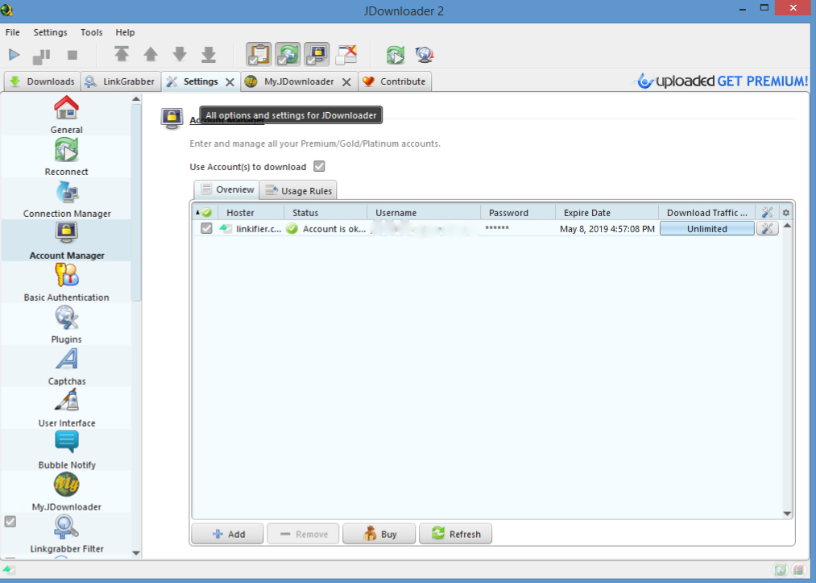Image resolution: width=816 pixels, height=583 pixels.
Task: Open General settings in sidebar
Action: pyautogui.click(x=66, y=115)
